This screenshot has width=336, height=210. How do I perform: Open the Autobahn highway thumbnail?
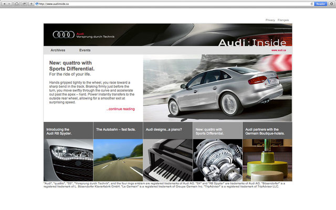pos(118,160)
